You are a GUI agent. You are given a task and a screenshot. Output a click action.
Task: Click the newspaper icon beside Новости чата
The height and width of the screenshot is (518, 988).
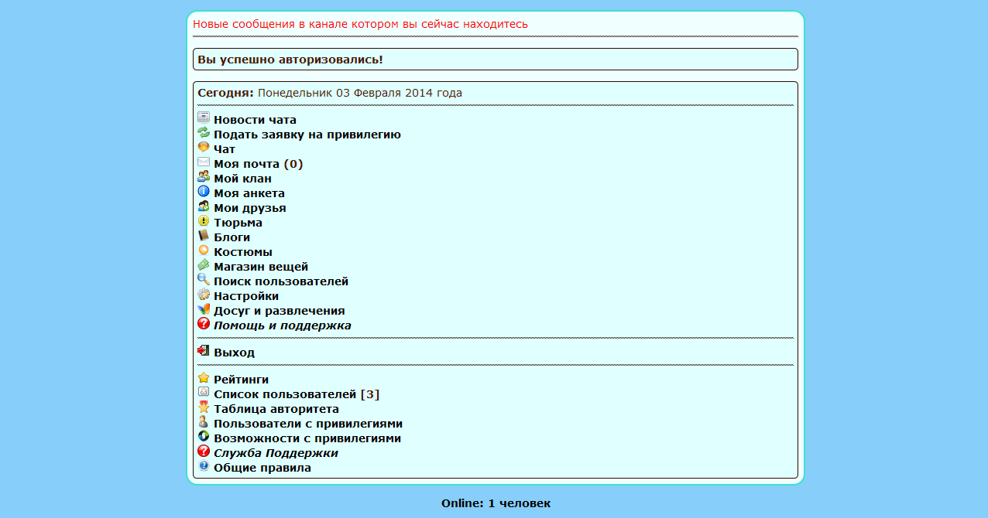(204, 118)
